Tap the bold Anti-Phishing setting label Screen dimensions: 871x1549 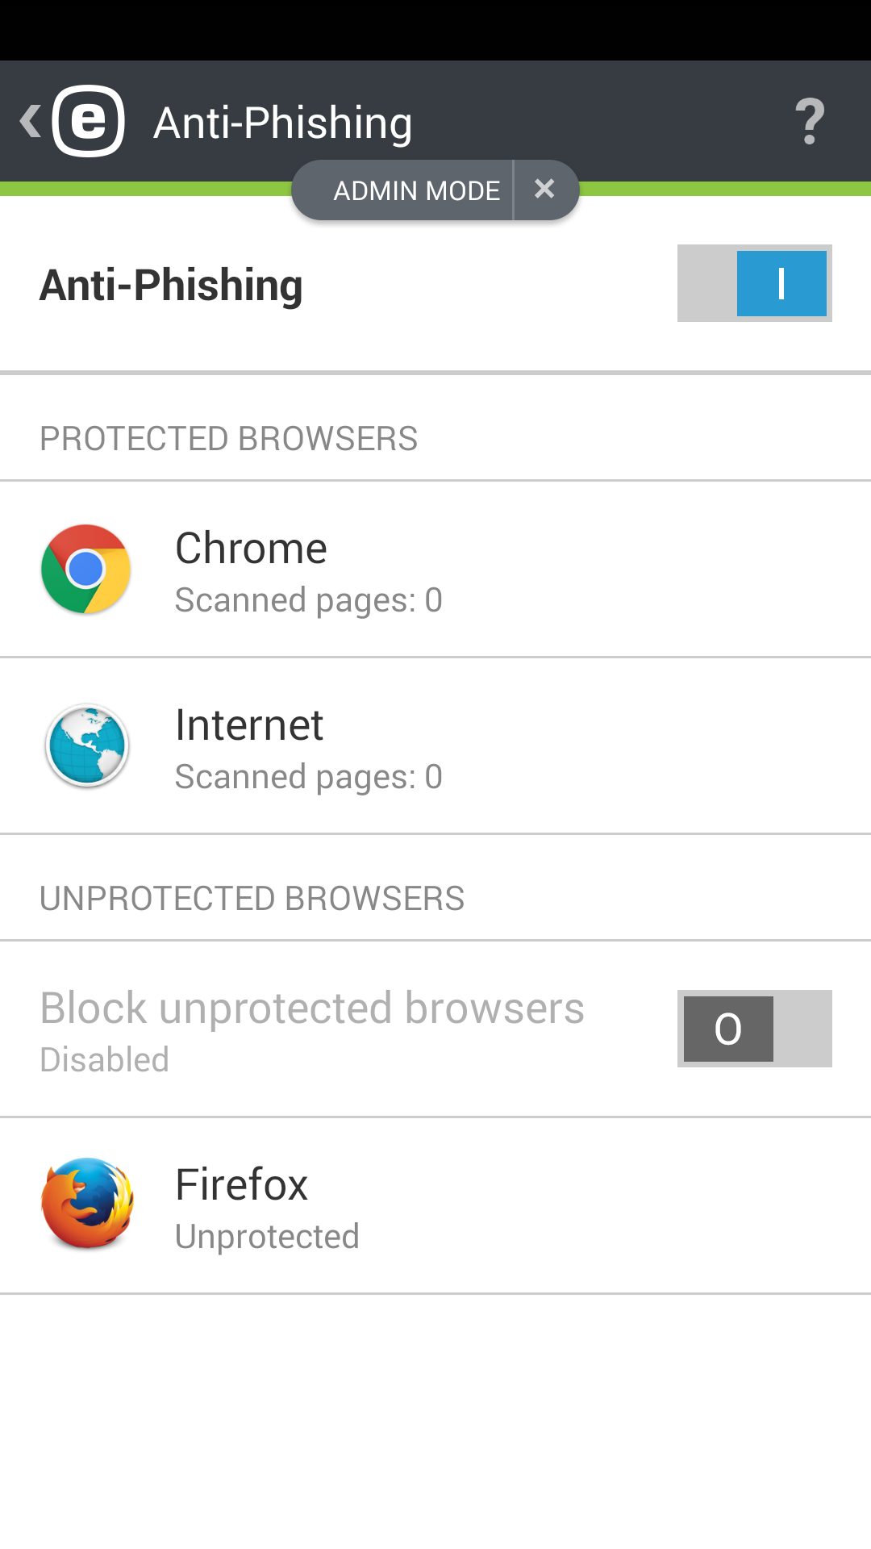tap(171, 285)
